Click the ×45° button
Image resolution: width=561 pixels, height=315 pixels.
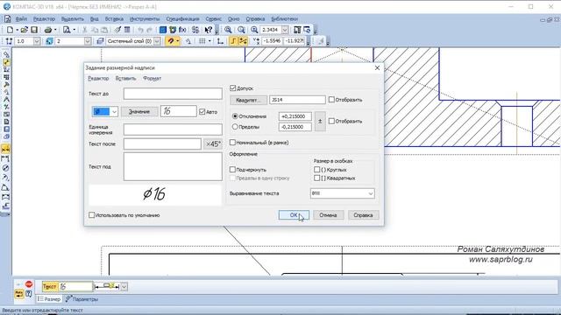pos(213,143)
